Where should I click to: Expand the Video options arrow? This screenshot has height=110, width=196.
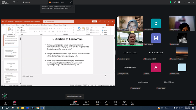(18, 102)
